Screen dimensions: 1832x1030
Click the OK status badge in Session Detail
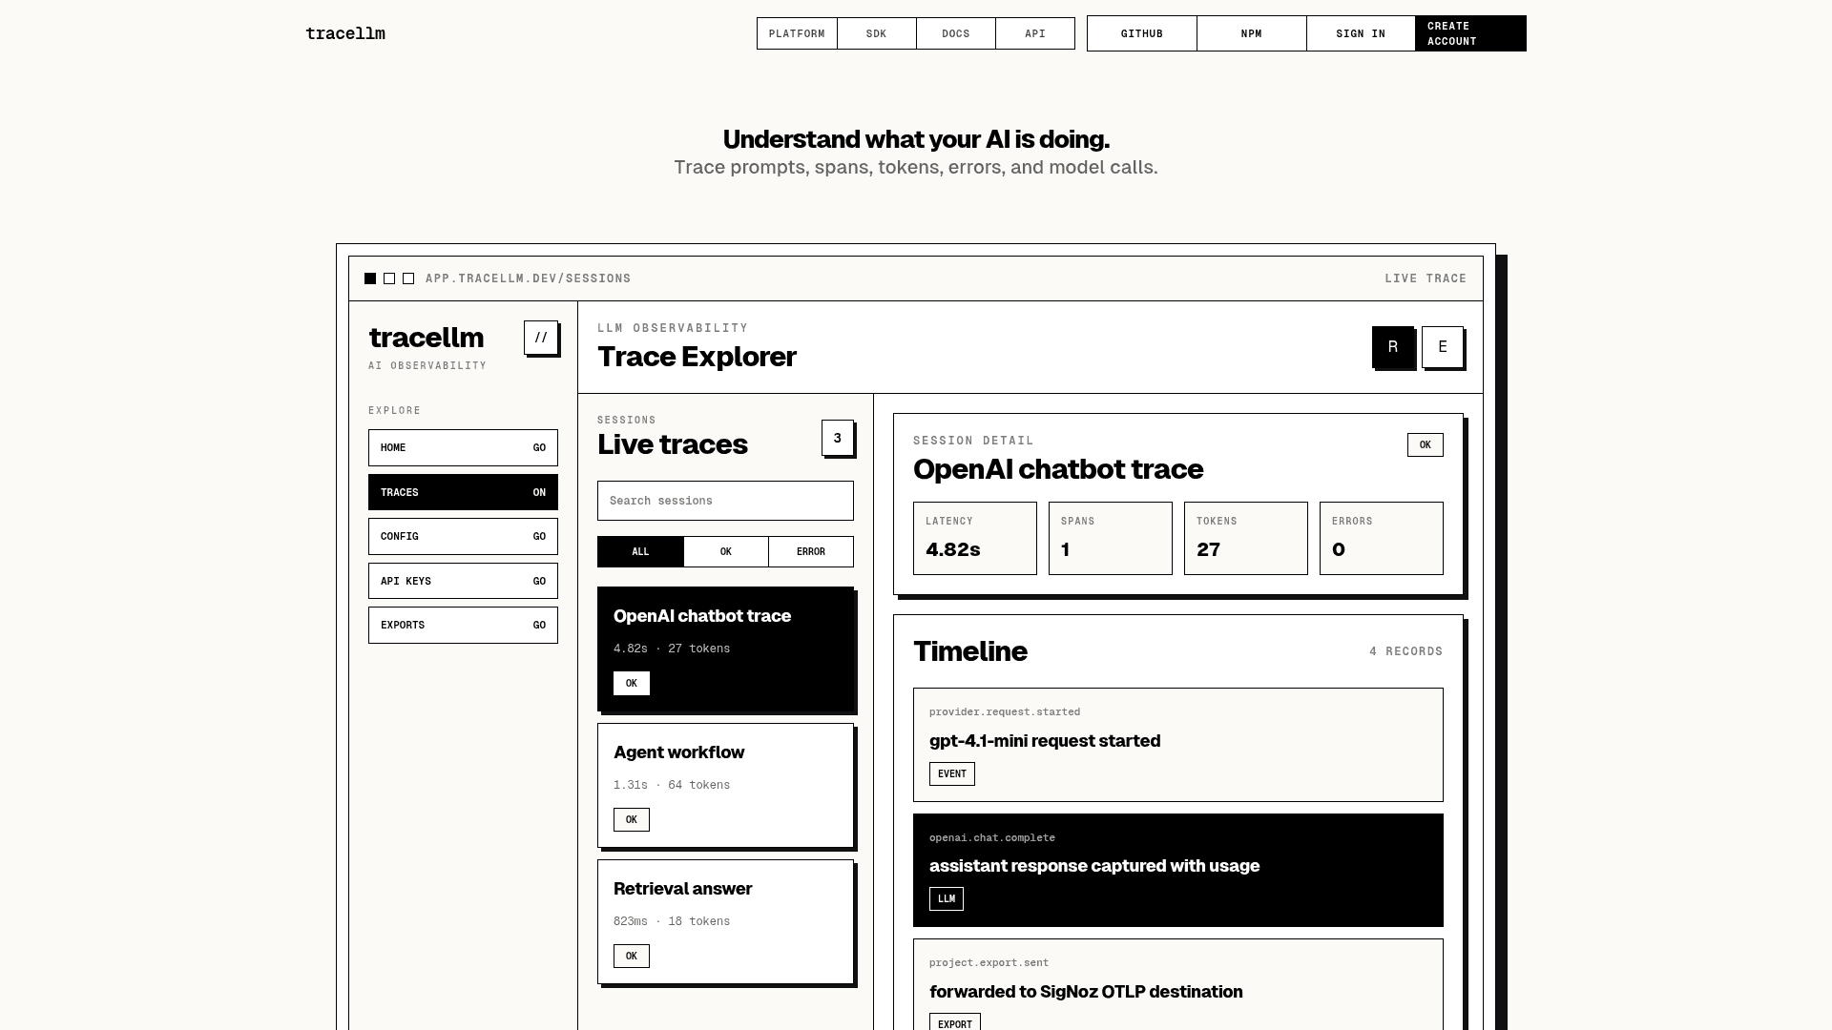1426,444
